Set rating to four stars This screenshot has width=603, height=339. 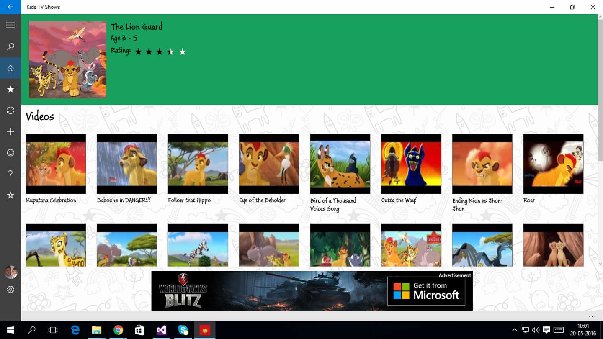click(x=170, y=51)
